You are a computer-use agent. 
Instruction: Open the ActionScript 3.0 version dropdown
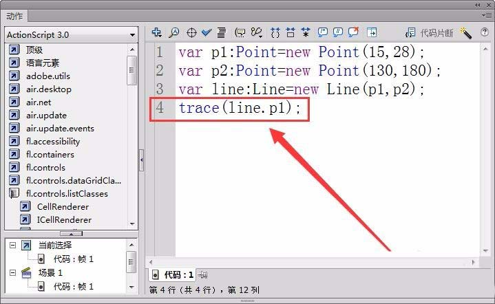tap(72, 34)
